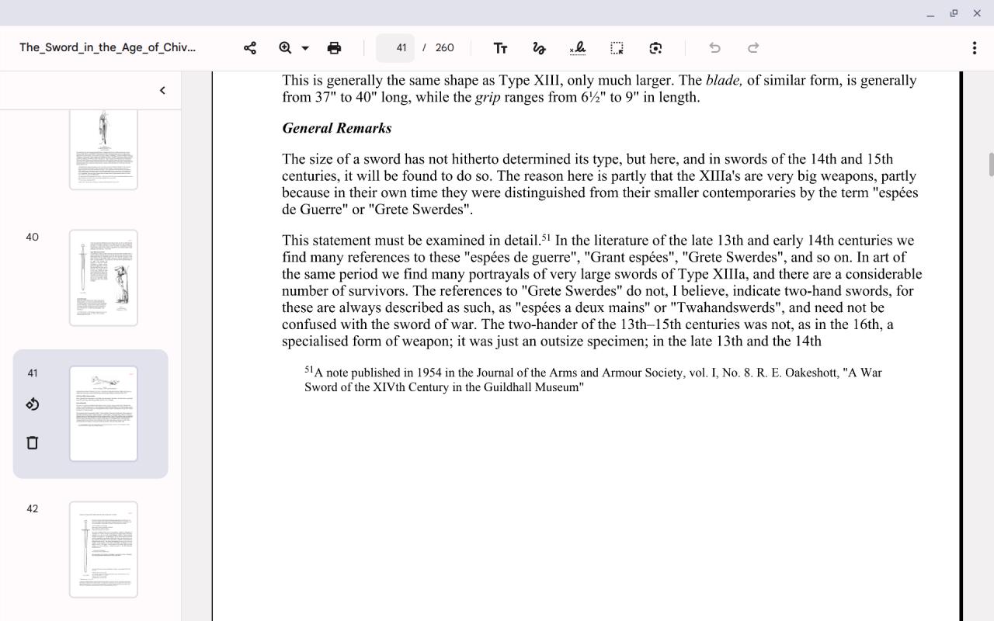Screen dimensions: 994x621
Task: Rotate page 41 using sidebar icon
Action: pos(33,404)
